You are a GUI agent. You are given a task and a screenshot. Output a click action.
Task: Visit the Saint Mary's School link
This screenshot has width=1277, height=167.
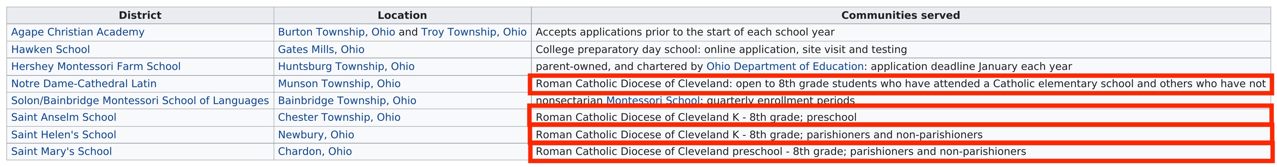(x=62, y=152)
